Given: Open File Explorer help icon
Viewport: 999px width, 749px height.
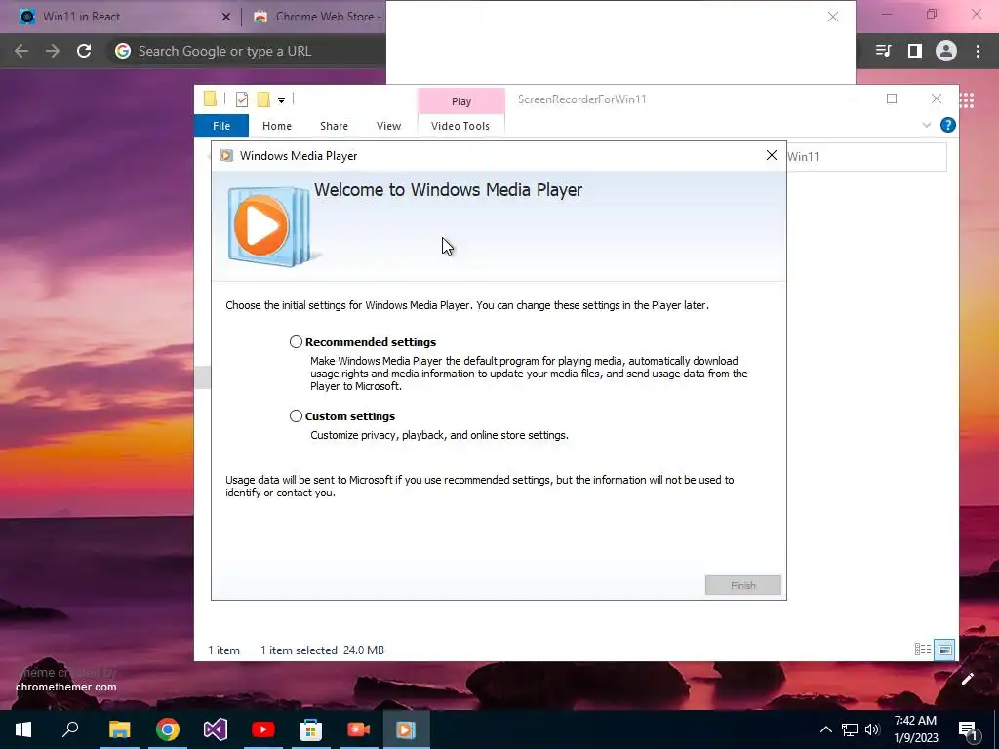Looking at the screenshot, I should point(947,125).
